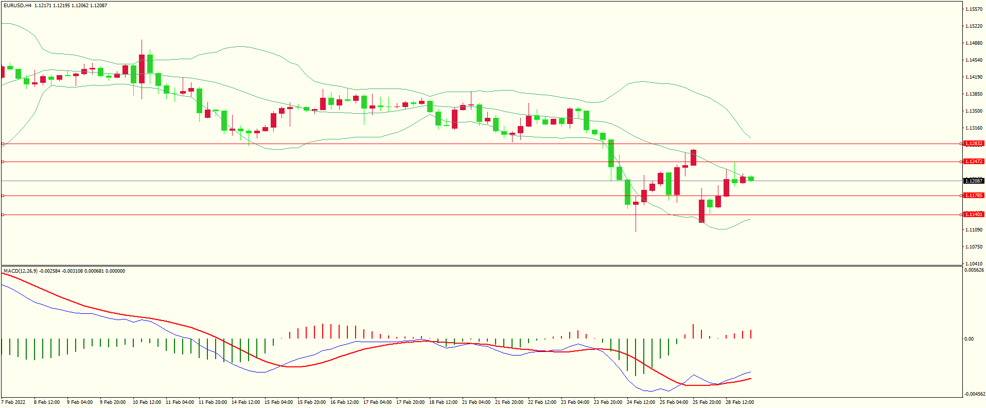Click the 1.13500 price axis label

point(974,111)
